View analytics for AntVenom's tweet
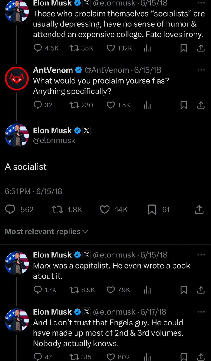 tap(147, 105)
